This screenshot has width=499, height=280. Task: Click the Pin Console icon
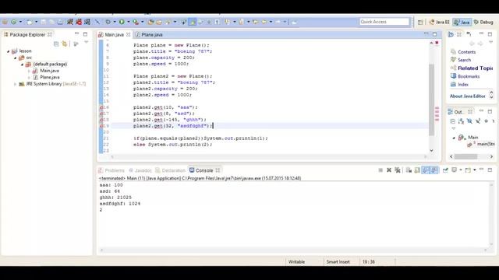(x=445, y=170)
